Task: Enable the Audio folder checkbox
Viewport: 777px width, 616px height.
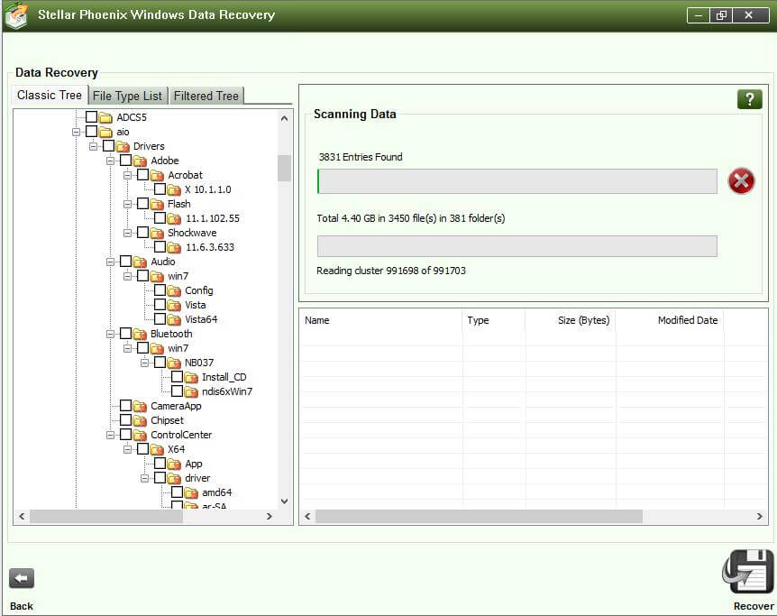Action: click(x=125, y=262)
